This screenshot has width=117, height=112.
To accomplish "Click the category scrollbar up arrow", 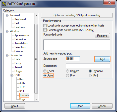I will click(x=36, y=15).
